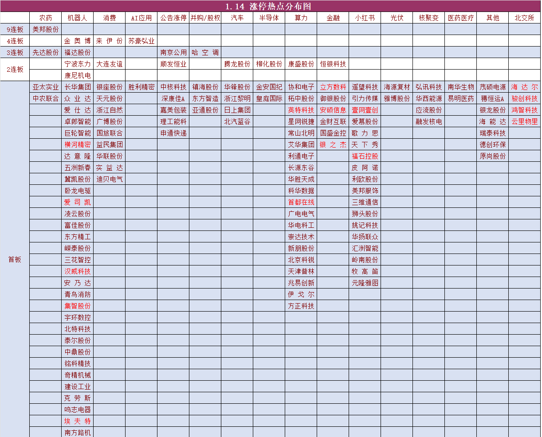
Task: Click the 小红书 column header
Action: (365, 18)
